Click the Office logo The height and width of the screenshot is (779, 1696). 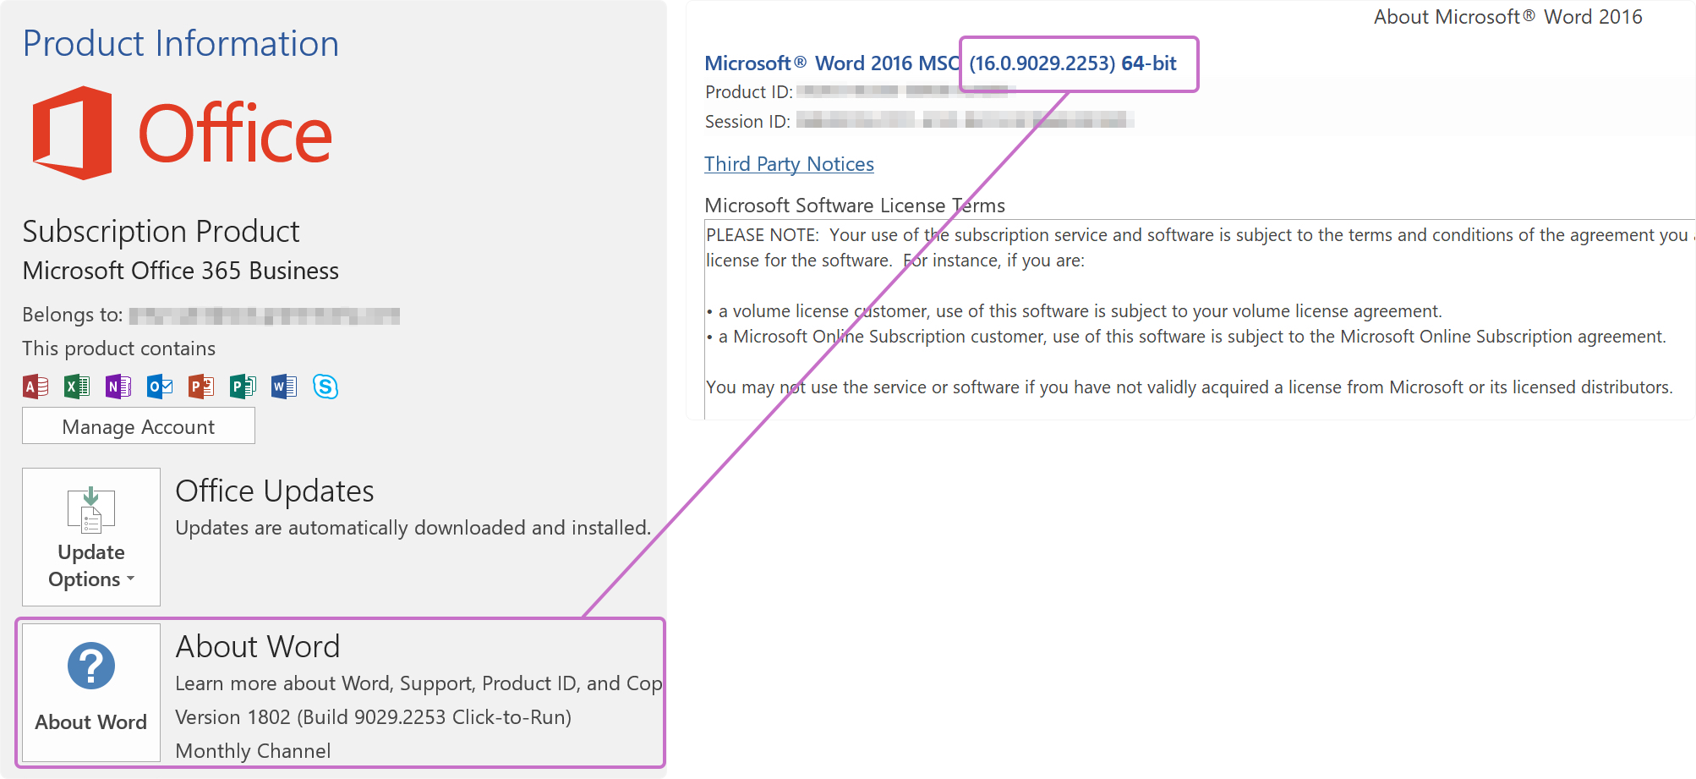[182, 133]
